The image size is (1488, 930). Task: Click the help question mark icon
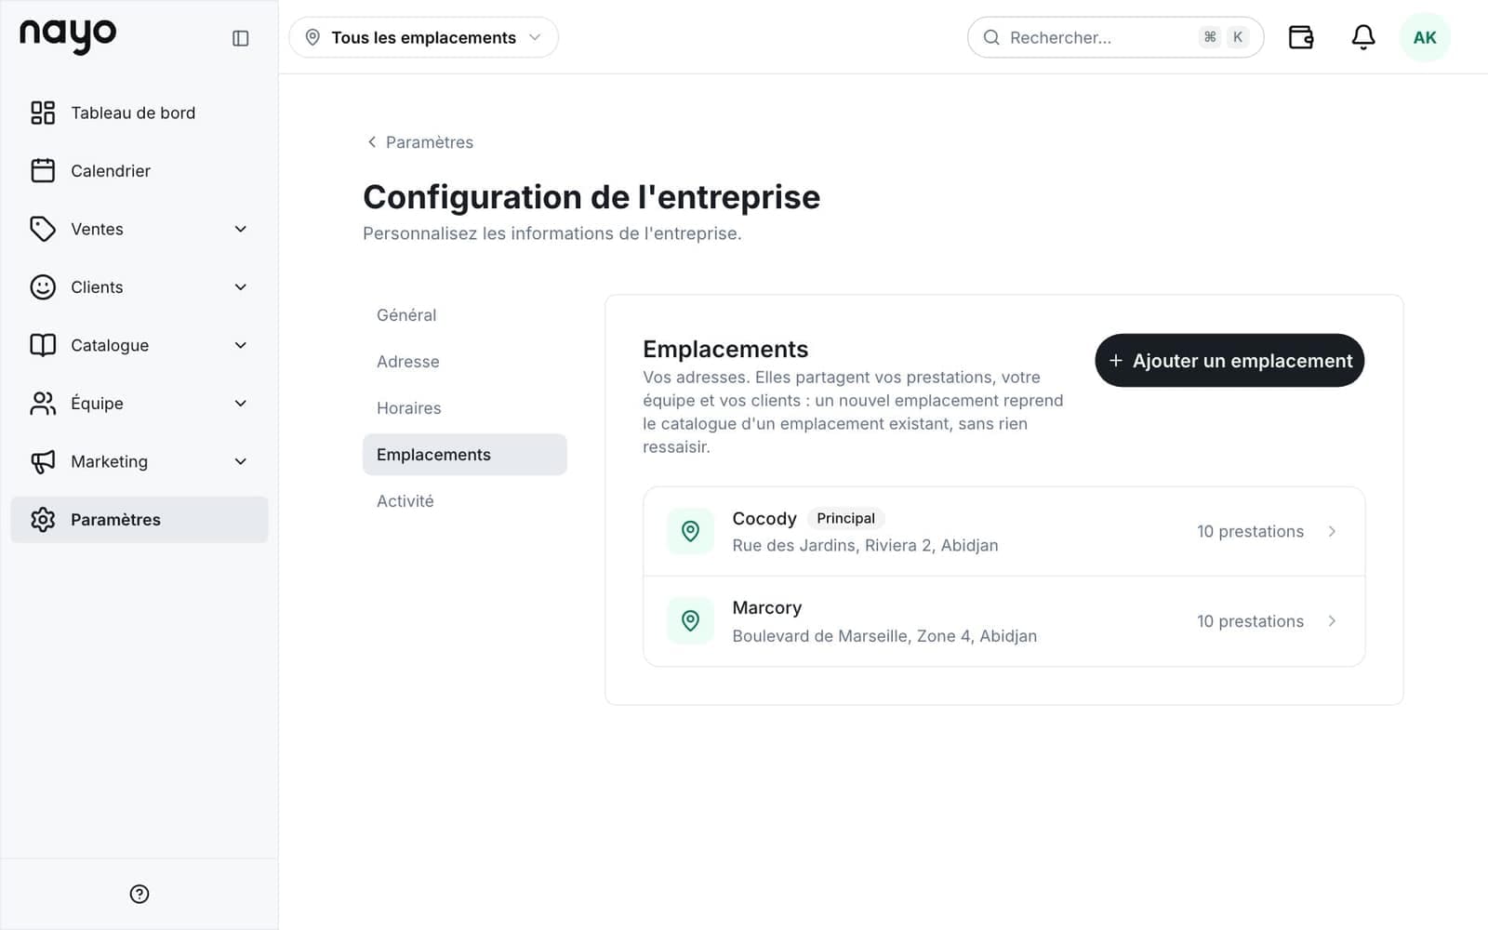[x=139, y=894]
